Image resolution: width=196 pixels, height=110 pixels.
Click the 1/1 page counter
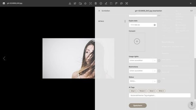[x=191, y=11]
